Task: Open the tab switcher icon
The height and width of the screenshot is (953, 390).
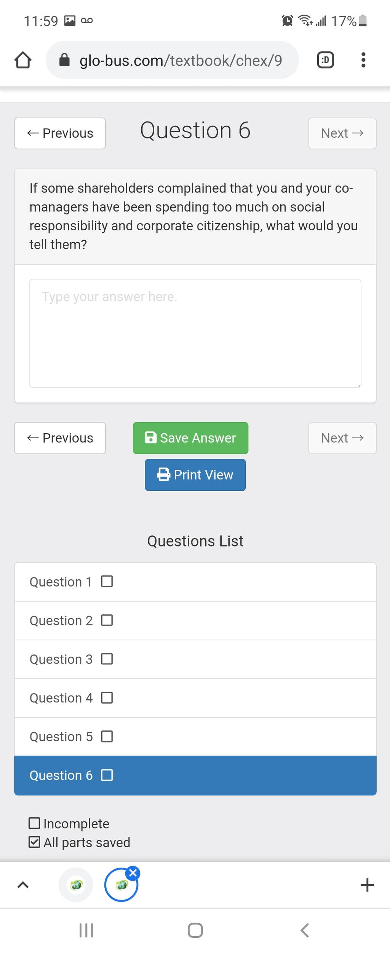Action: [325, 60]
